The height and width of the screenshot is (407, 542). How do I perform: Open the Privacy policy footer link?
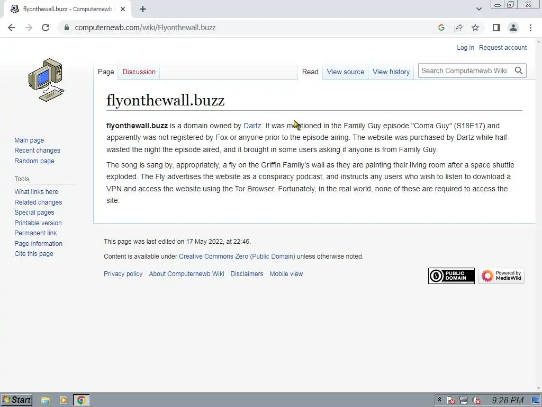point(123,274)
